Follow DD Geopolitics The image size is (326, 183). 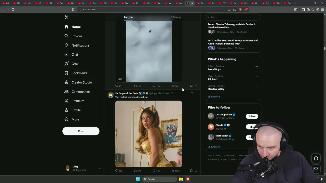click(252, 116)
